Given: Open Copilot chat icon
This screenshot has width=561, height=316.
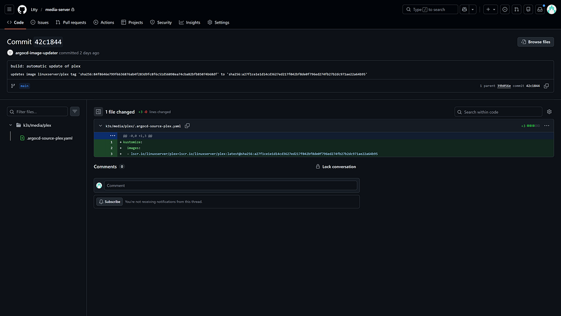Looking at the screenshot, I should pyautogui.click(x=465, y=9).
